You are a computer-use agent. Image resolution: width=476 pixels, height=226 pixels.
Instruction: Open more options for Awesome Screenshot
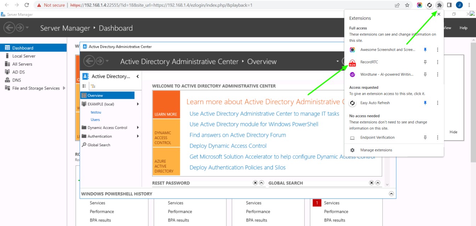438,50
